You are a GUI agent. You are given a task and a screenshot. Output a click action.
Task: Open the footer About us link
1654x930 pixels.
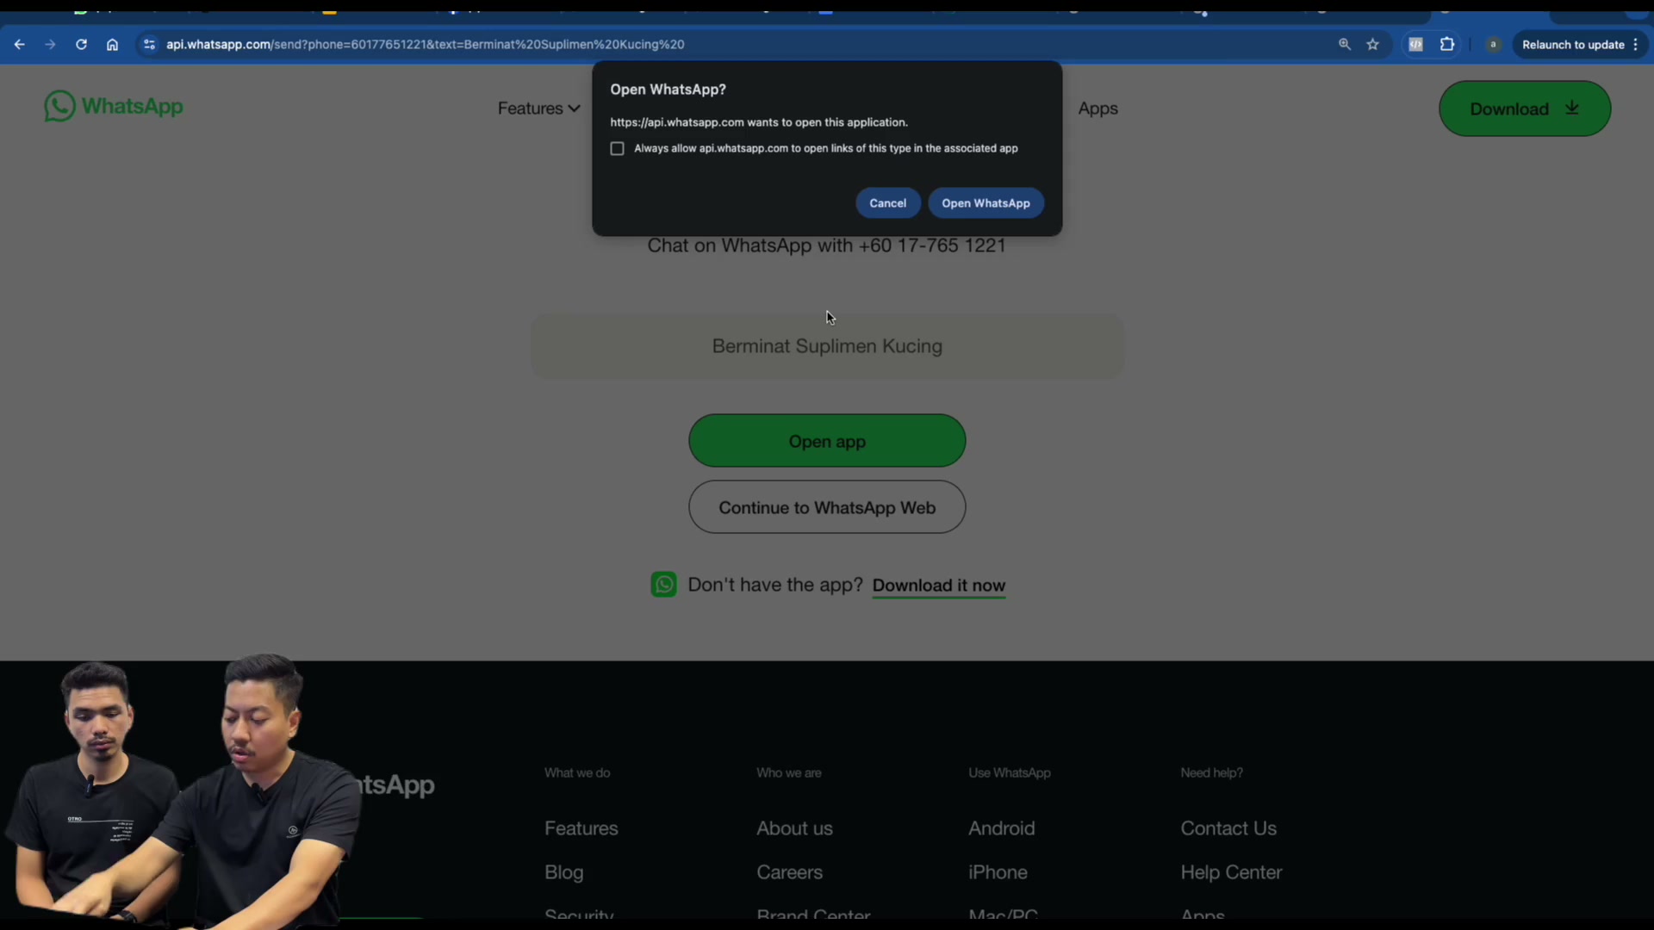(x=794, y=828)
